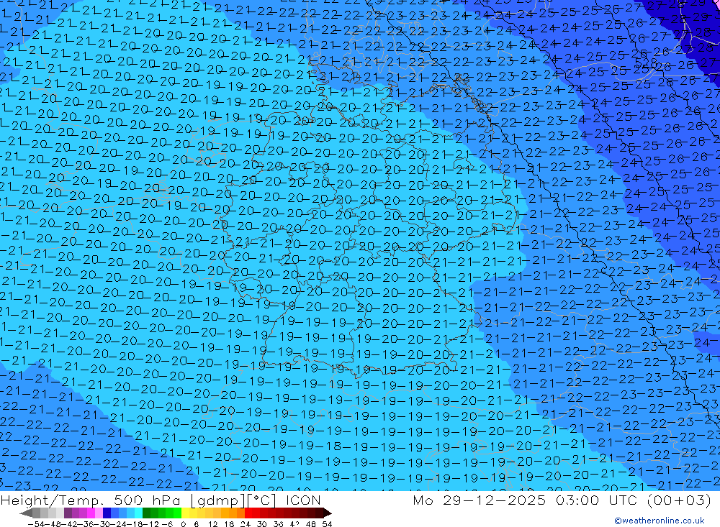720x527 pixels.
Task: Click the 12 legend scale value
Action: [x=212, y=524]
